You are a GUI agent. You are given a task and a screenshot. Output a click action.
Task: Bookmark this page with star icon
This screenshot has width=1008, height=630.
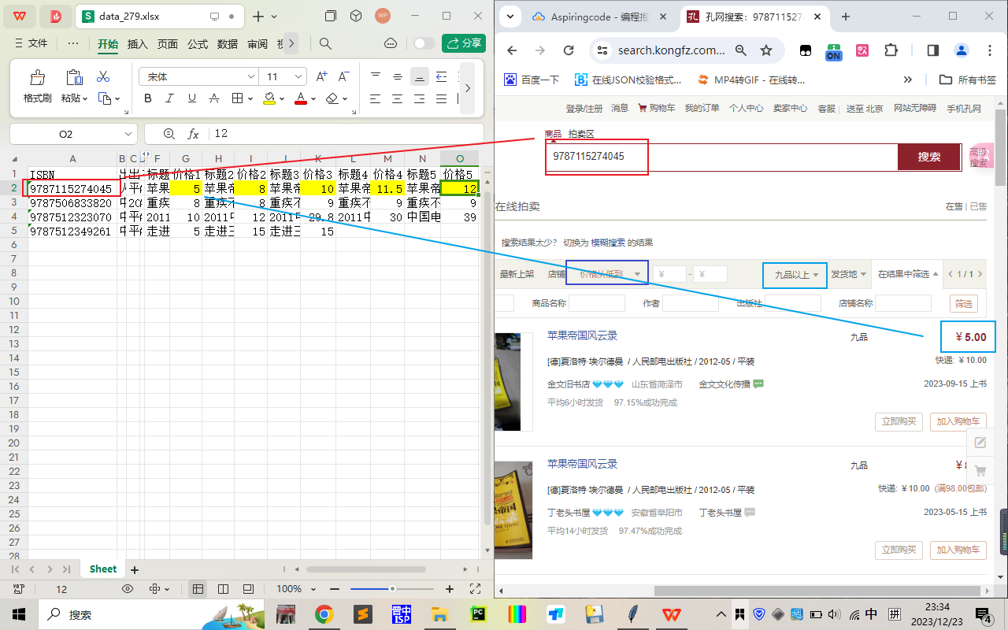click(766, 50)
